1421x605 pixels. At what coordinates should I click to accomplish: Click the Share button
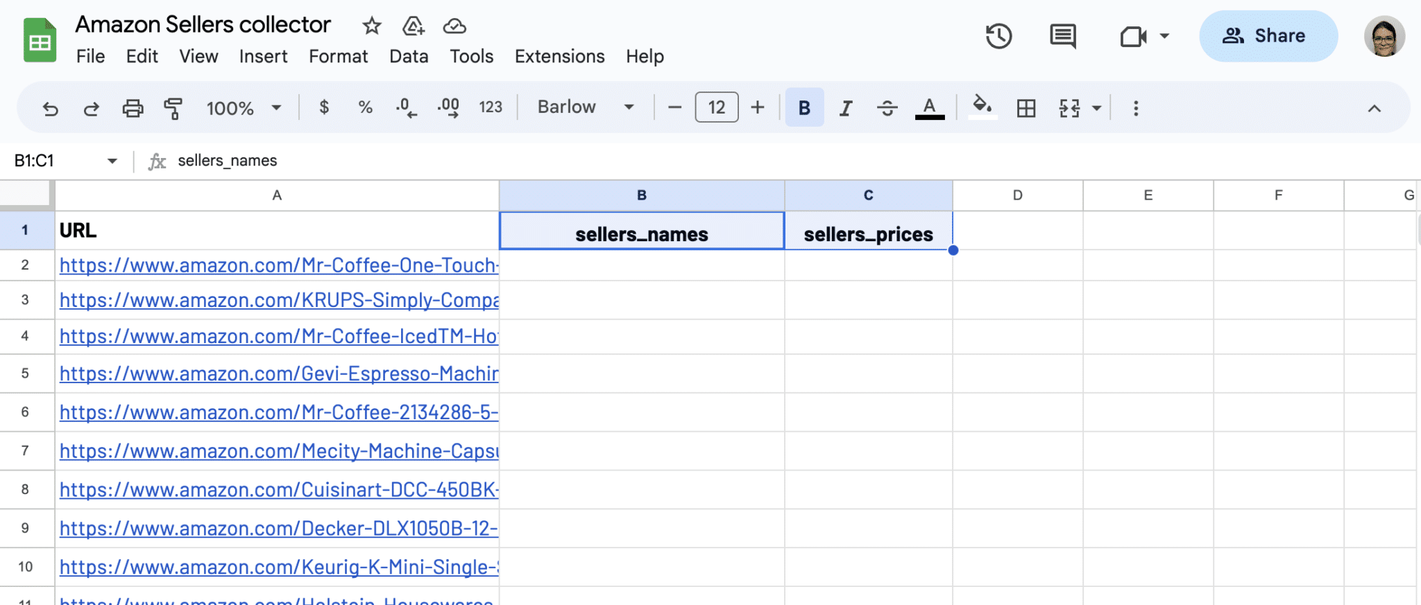click(x=1268, y=36)
